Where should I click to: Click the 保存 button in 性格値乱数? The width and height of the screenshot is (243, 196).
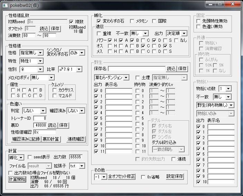point(55,29)
